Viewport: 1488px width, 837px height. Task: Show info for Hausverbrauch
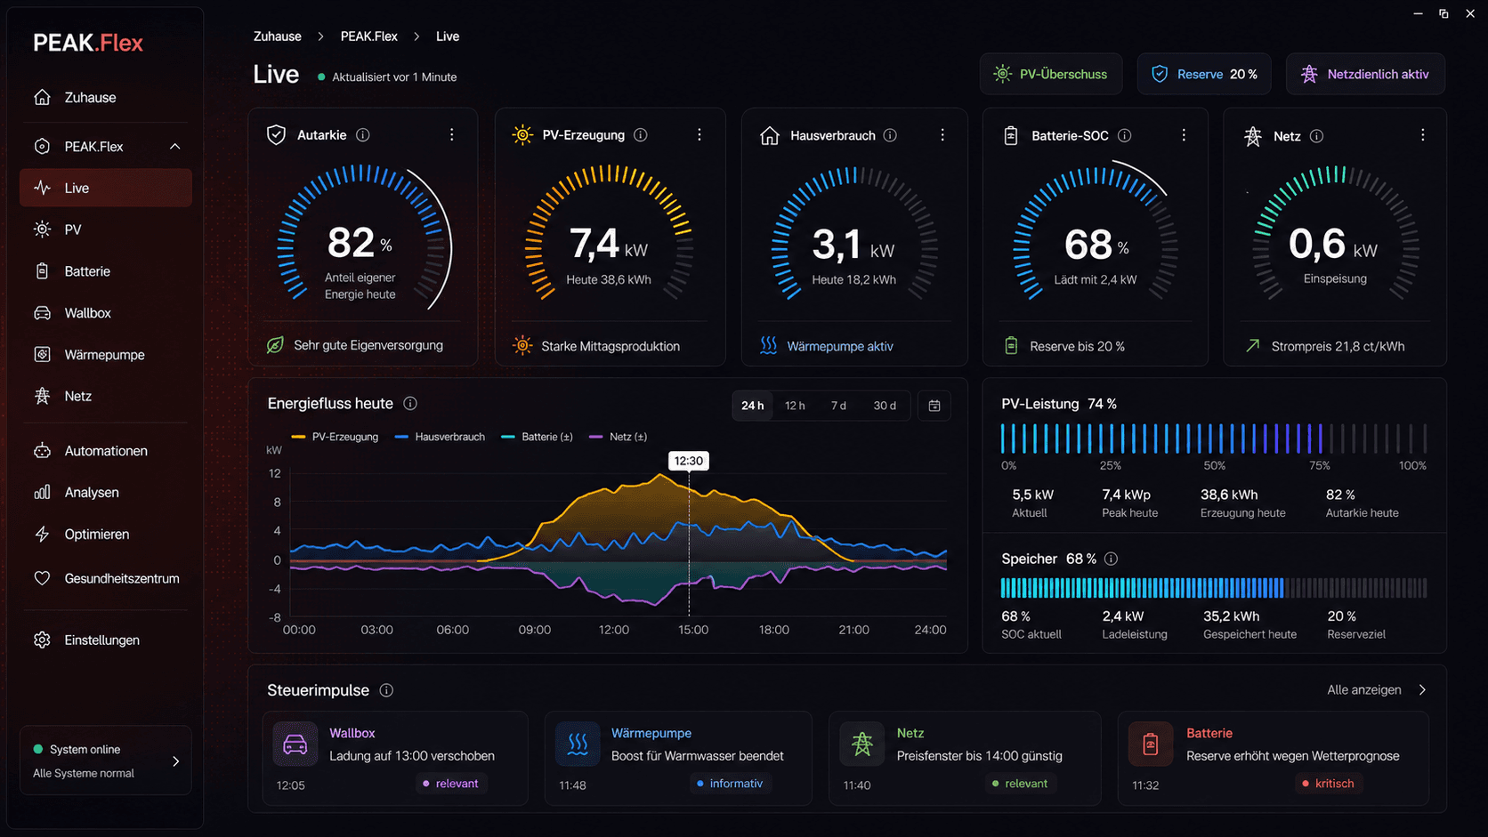coord(890,135)
